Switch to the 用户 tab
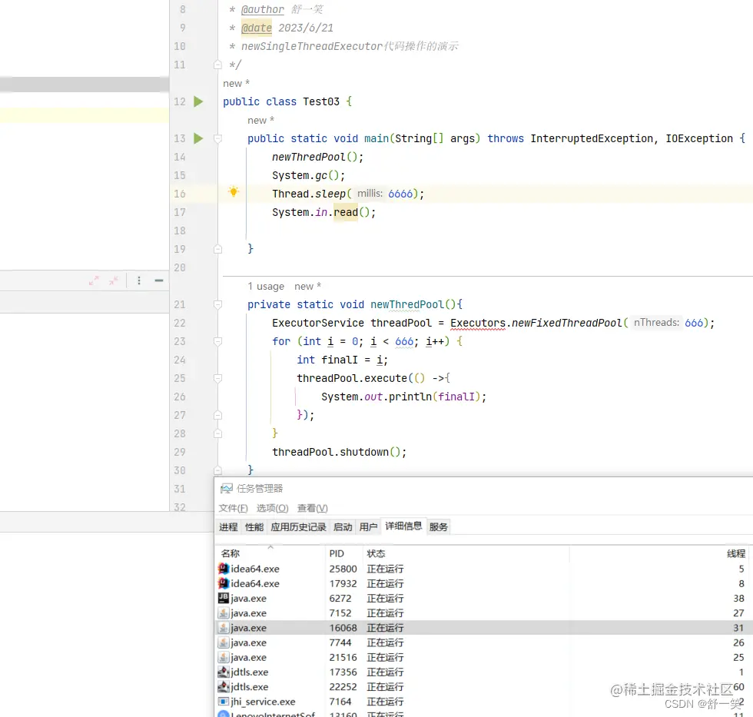Viewport: 753px width, 717px height. [368, 527]
